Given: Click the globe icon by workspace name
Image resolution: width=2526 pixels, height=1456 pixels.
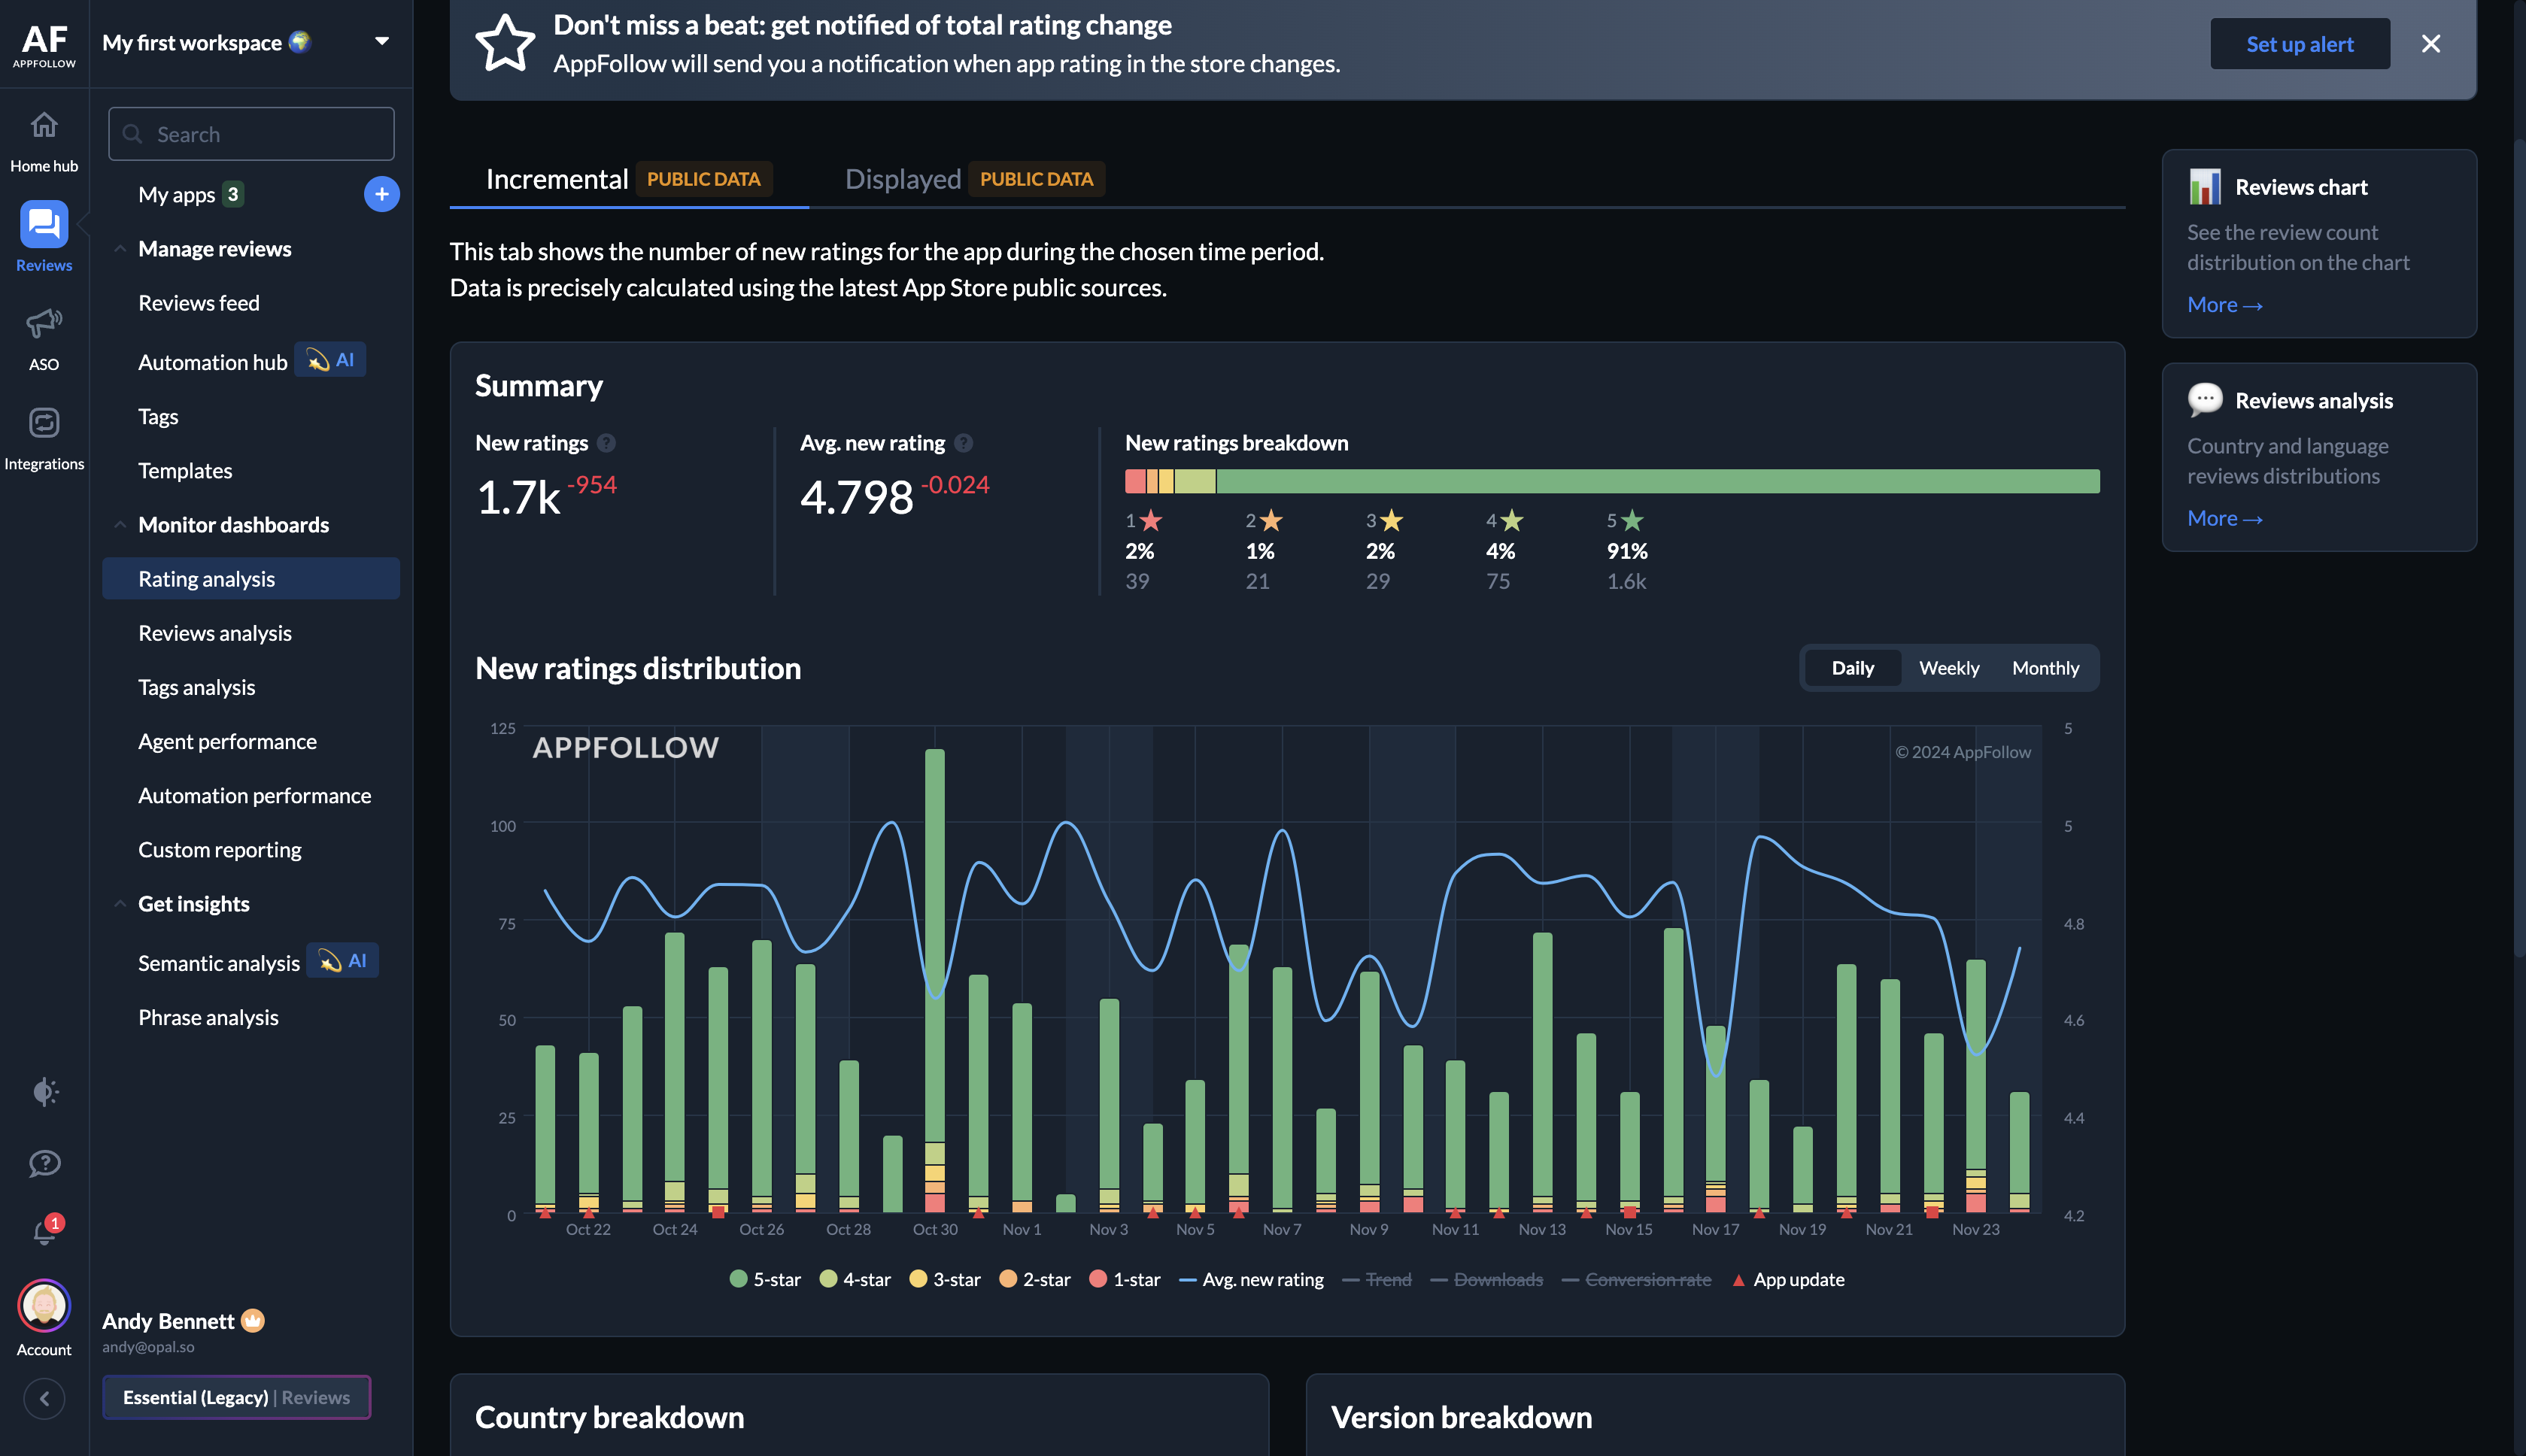Looking at the screenshot, I should pos(299,42).
